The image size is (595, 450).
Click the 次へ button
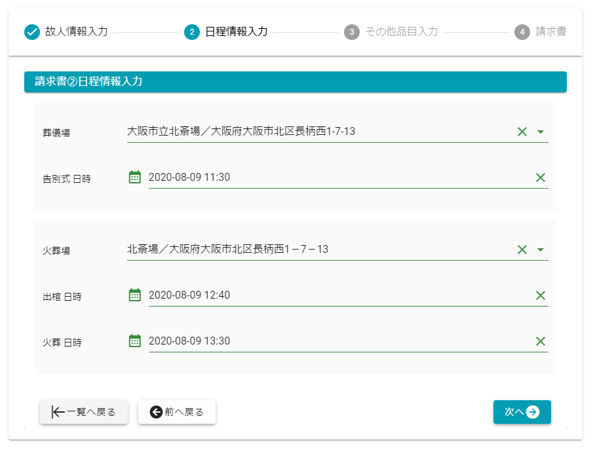point(522,412)
